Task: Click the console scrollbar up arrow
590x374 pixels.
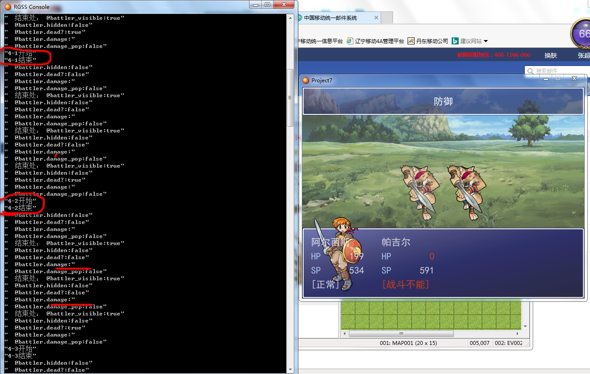Action: tap(290, 18)
